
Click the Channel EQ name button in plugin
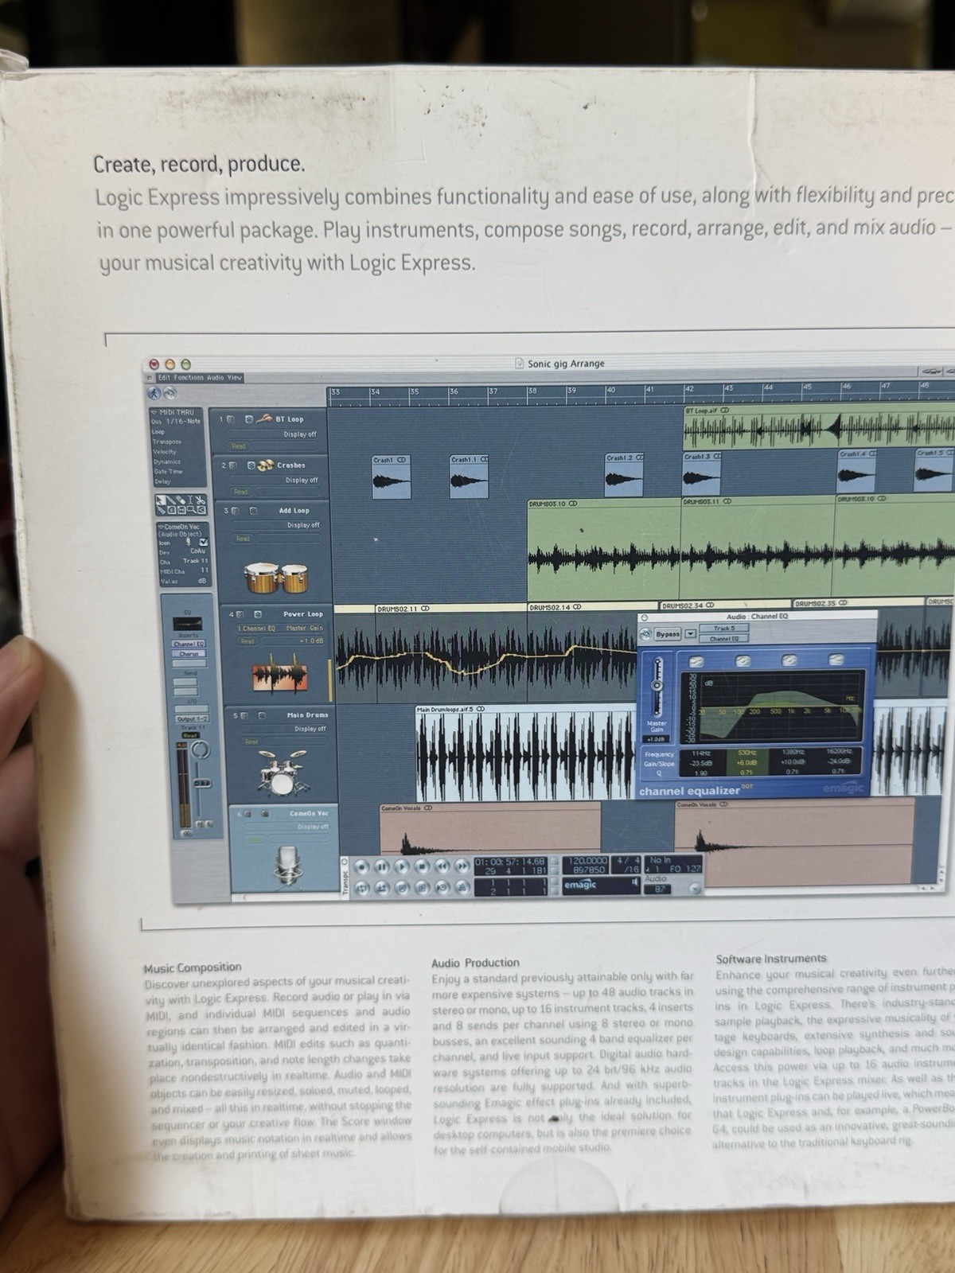click(x=724, y=638)
